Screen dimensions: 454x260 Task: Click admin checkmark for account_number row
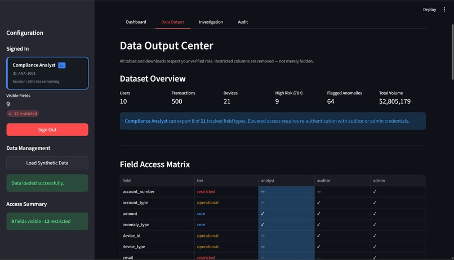(x=375, y=191)
